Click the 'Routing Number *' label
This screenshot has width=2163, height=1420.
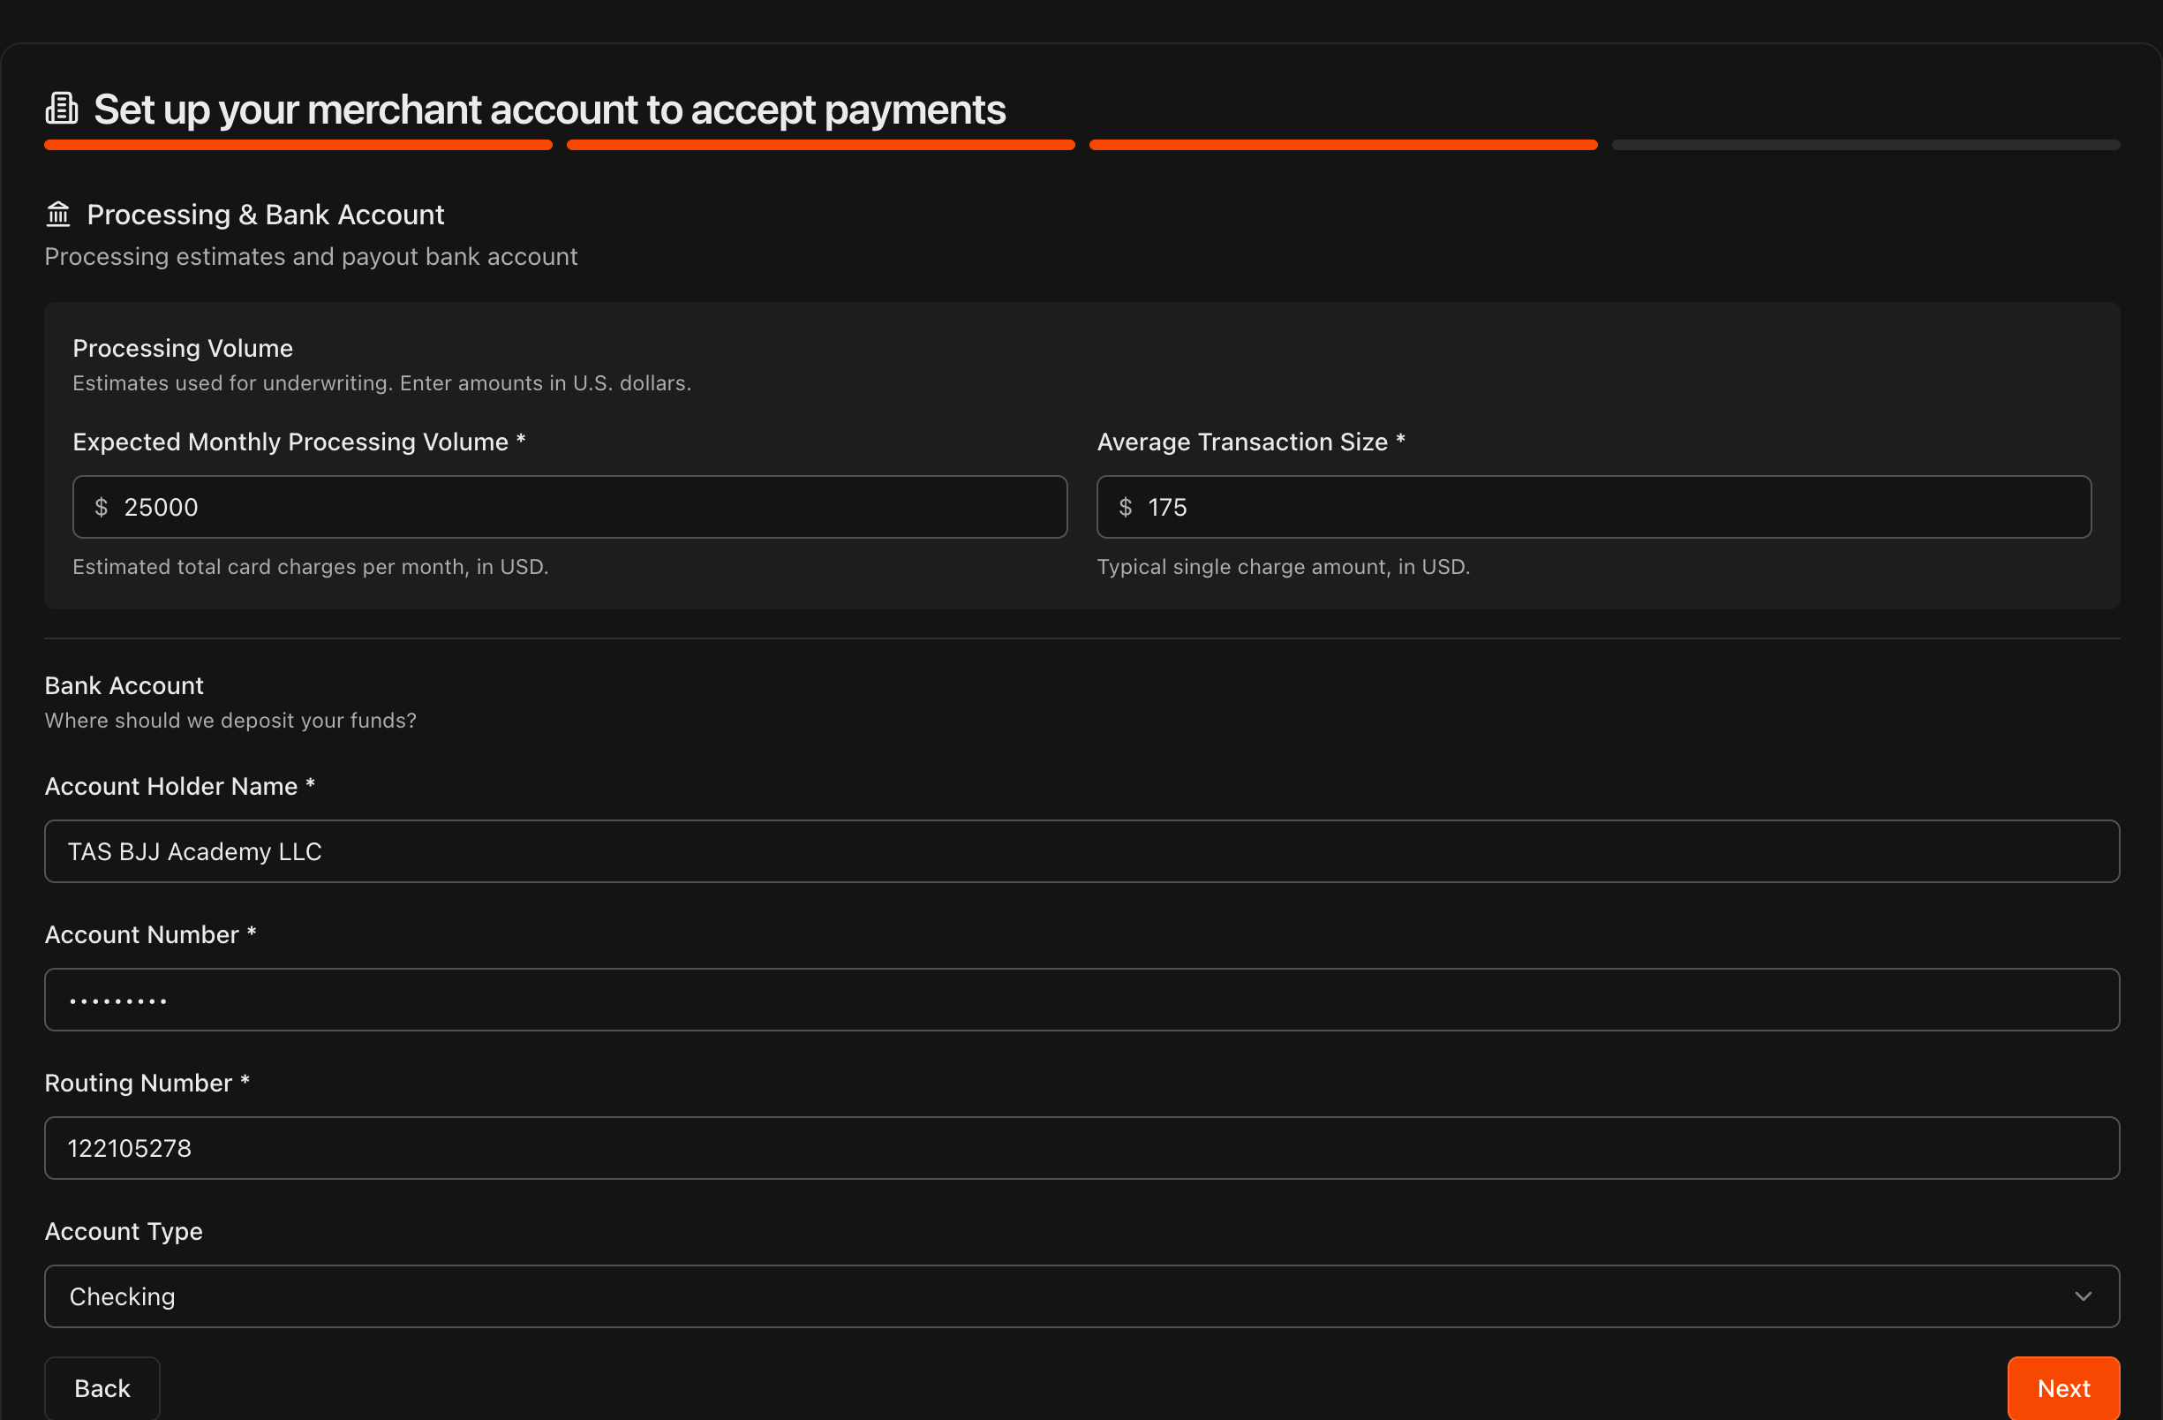(x=147, y=1083)
